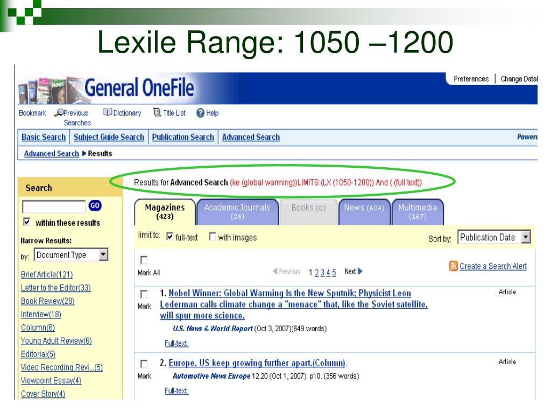The width and height of the screenshot is (551, 413).
Task: Click the Dictionary book icon
Action: point(108,112)
